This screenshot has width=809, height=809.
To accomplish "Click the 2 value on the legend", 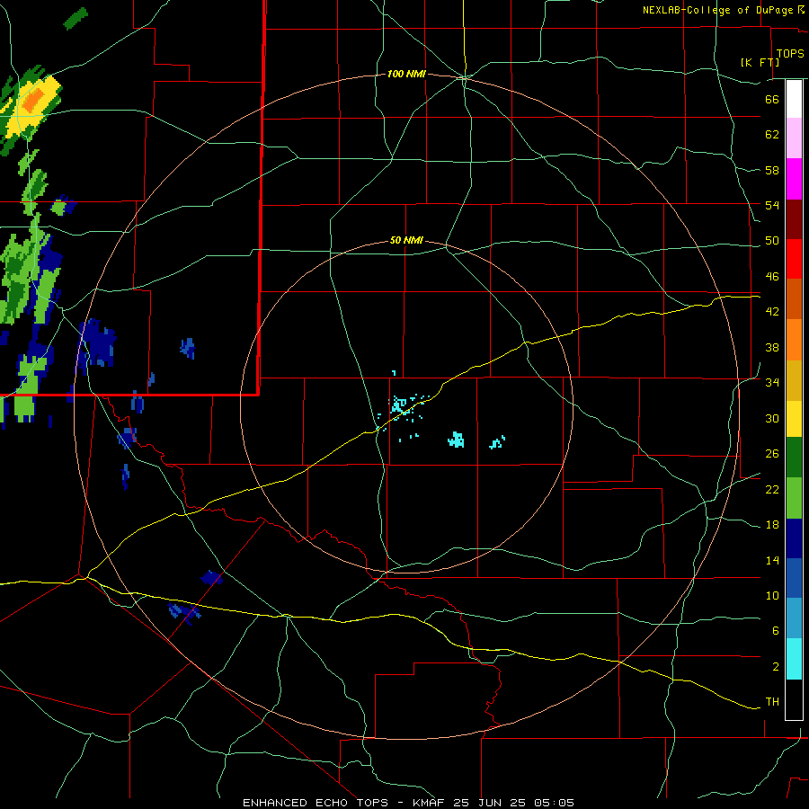I will [776, 667].
